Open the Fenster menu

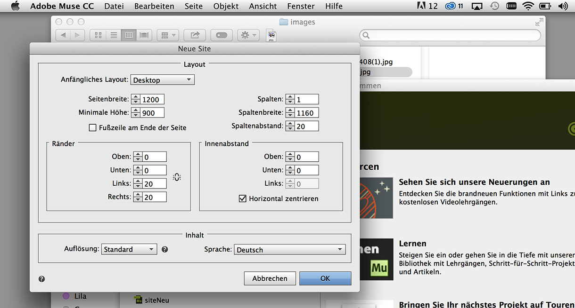(301, 6)
